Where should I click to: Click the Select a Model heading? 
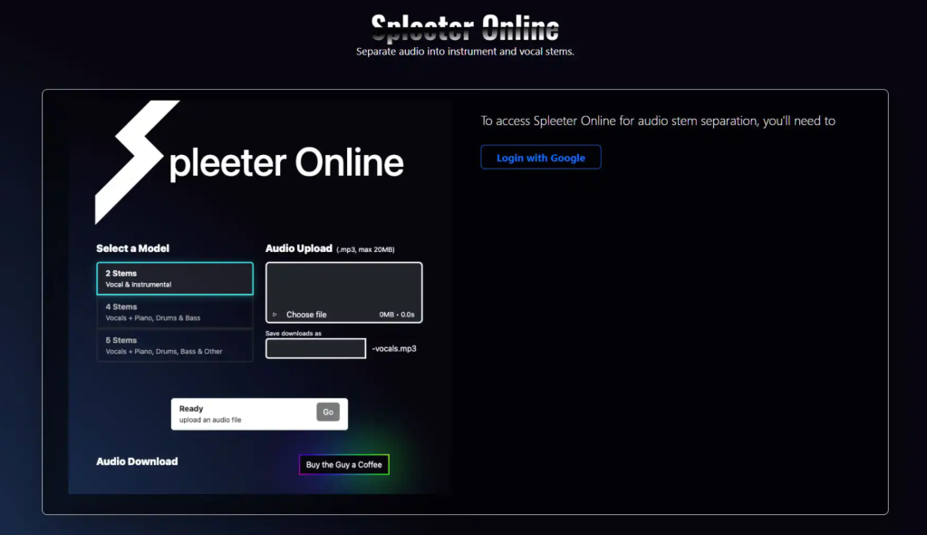(x=131, y=248)
